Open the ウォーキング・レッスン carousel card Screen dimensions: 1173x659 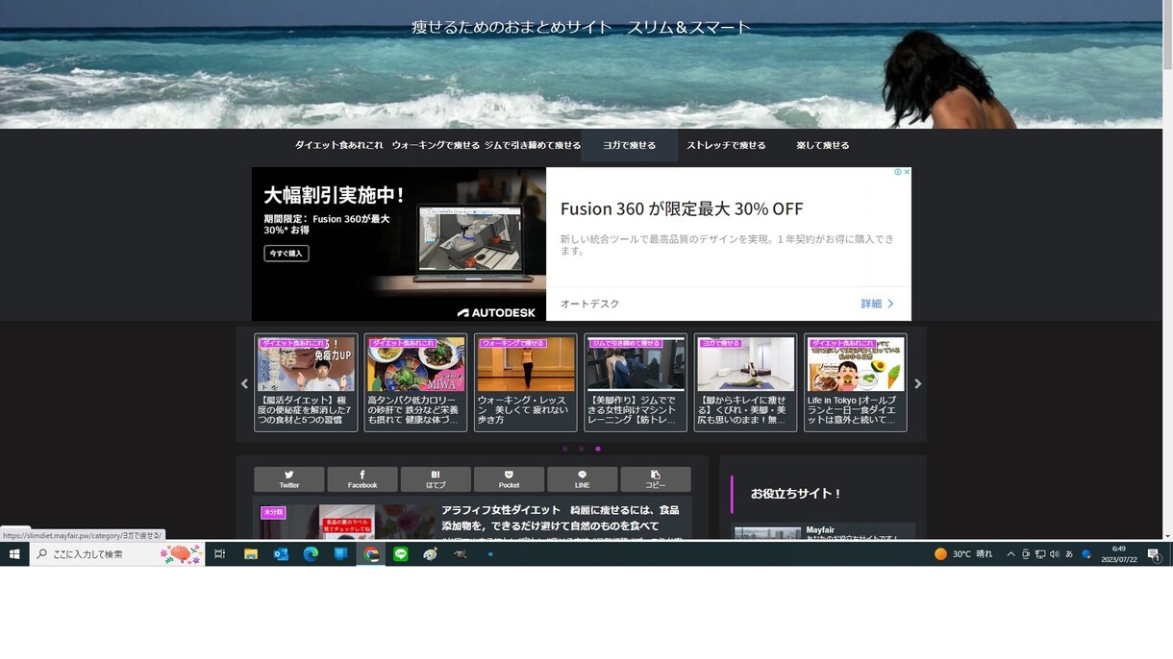(526, 382)
